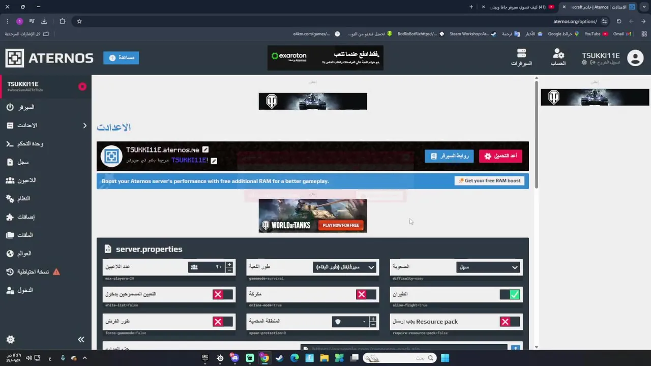
Task: Open Microsoft Edge from the taskbar
Action: (294, 358)
